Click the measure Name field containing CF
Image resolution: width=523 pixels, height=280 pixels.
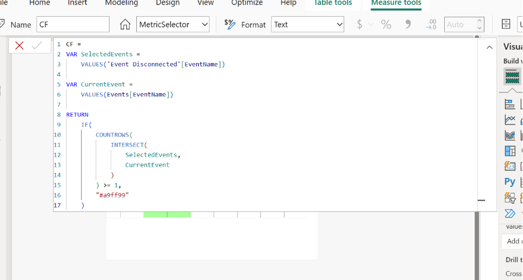(73, 25)
